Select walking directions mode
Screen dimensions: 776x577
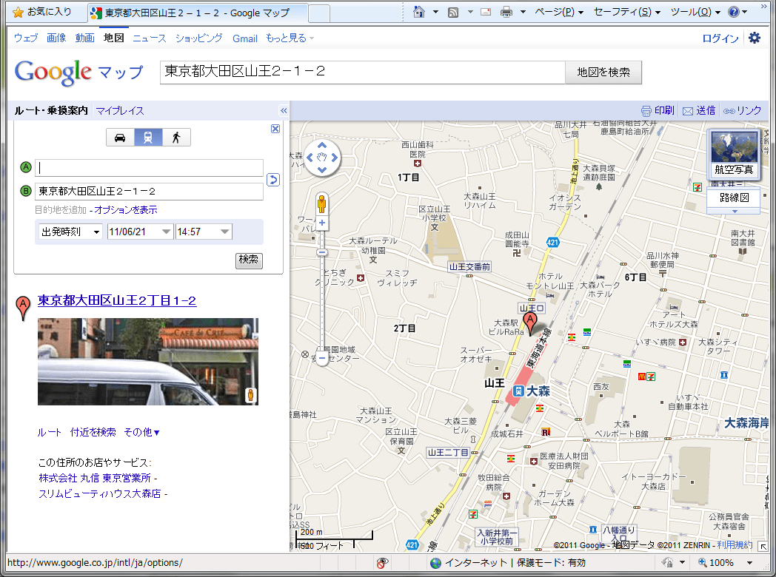176,138
